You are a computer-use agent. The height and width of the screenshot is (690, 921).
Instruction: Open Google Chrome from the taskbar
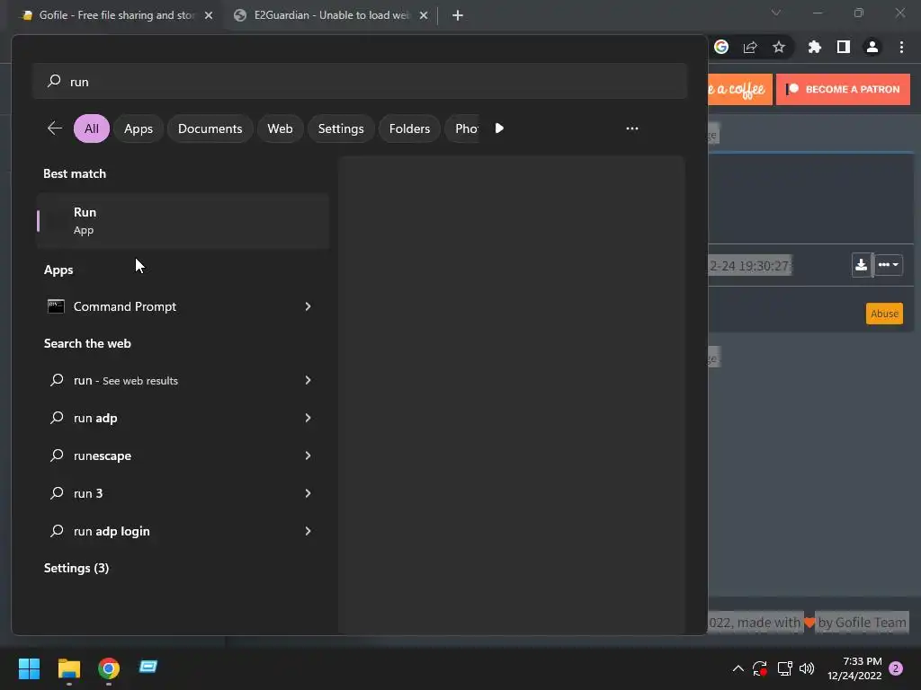[109, 668]
